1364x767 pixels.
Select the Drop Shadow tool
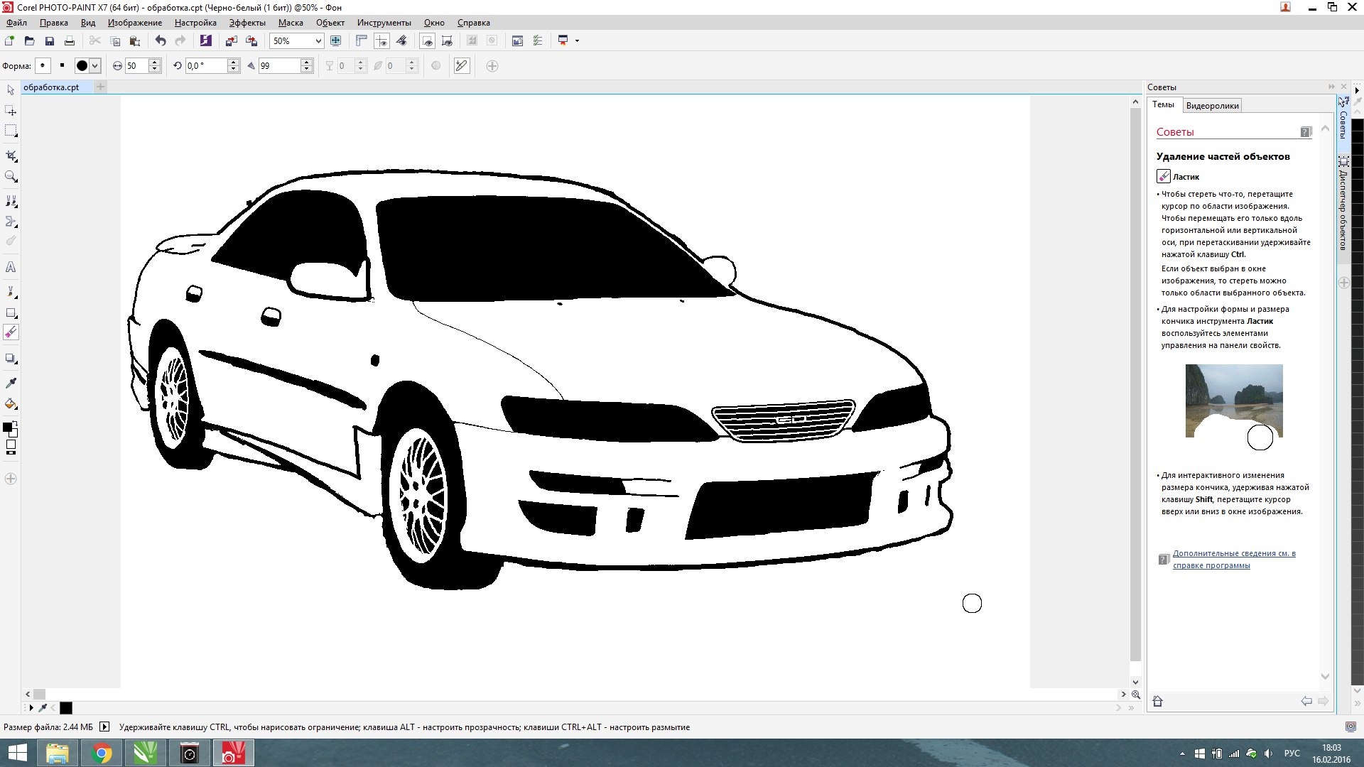11,358
